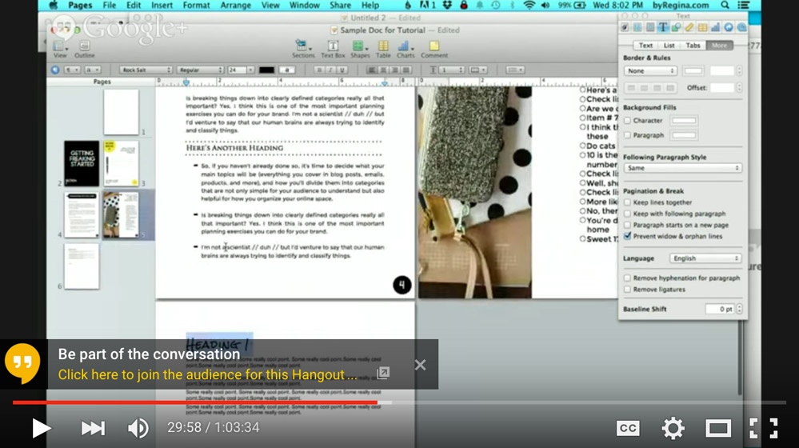
Task: Toggle italic formatting in format bar
Action: tap(330, 70)
